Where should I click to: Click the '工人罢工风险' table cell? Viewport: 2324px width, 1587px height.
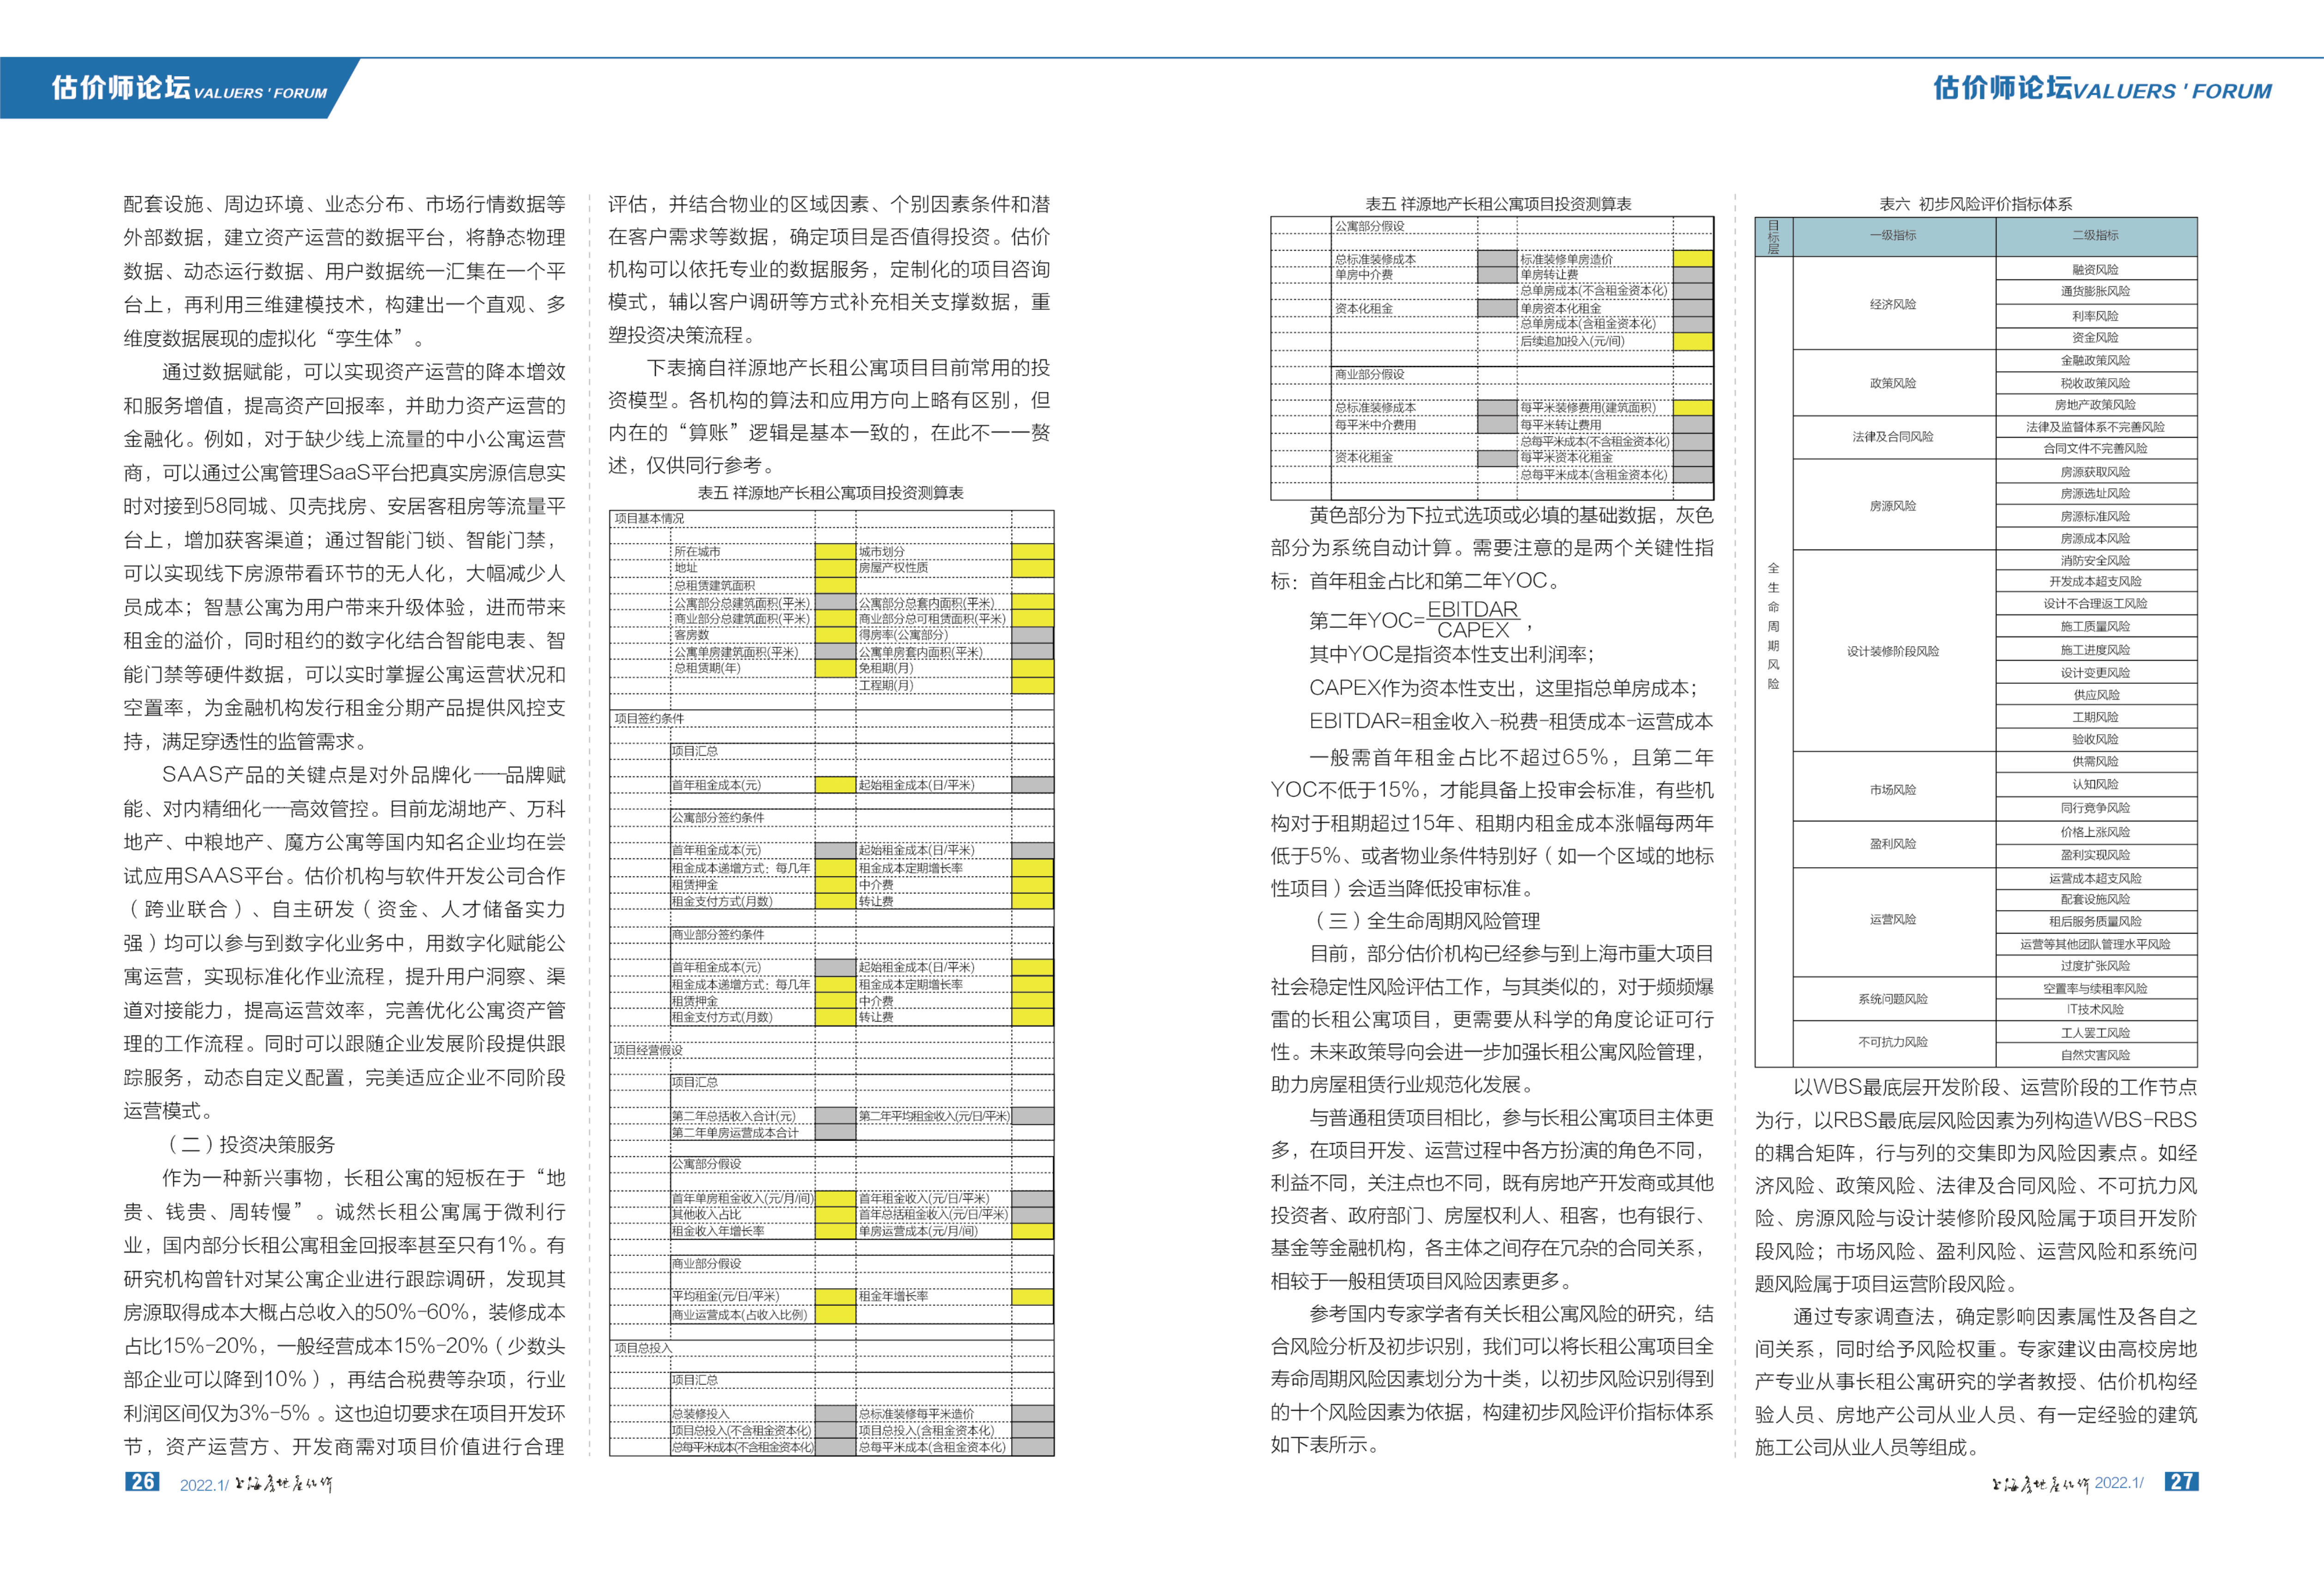pyautogui.click(x=2096, y=1033)
